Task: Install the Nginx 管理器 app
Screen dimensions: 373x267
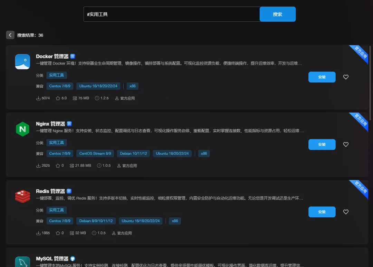Action: pos(322,145)
